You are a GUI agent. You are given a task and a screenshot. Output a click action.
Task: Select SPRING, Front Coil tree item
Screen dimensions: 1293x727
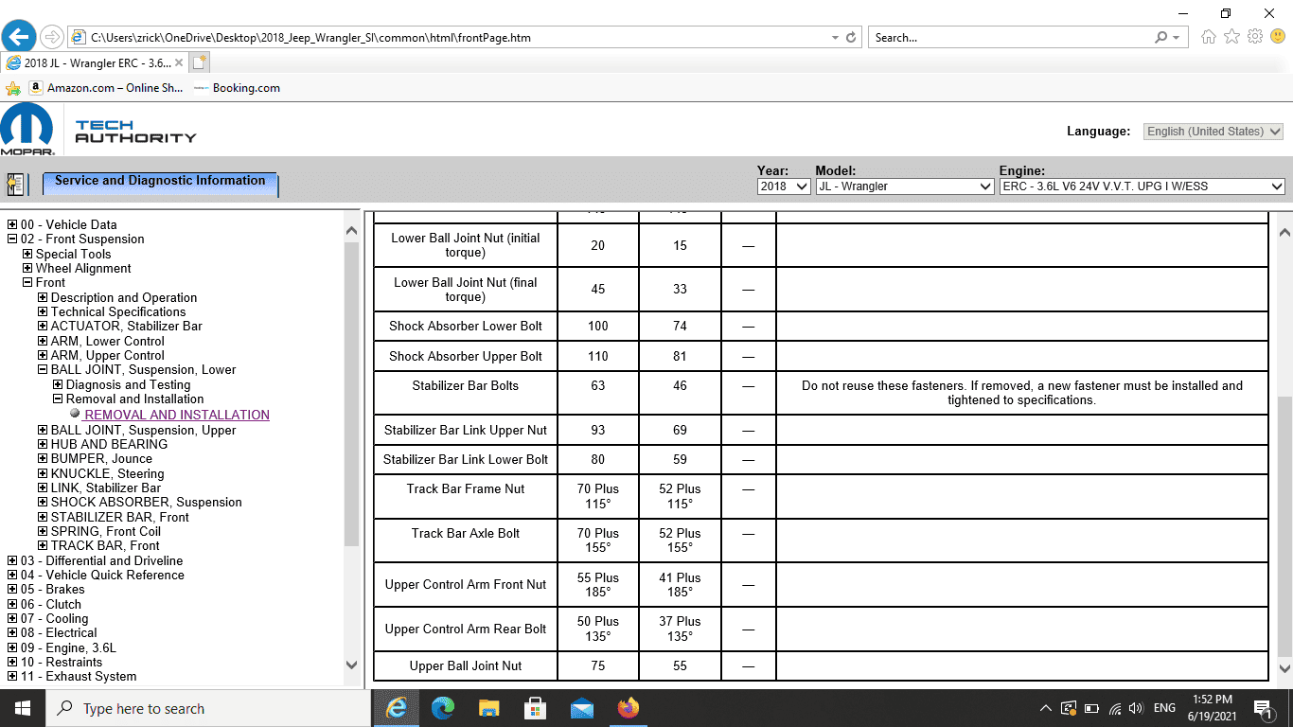106,531
